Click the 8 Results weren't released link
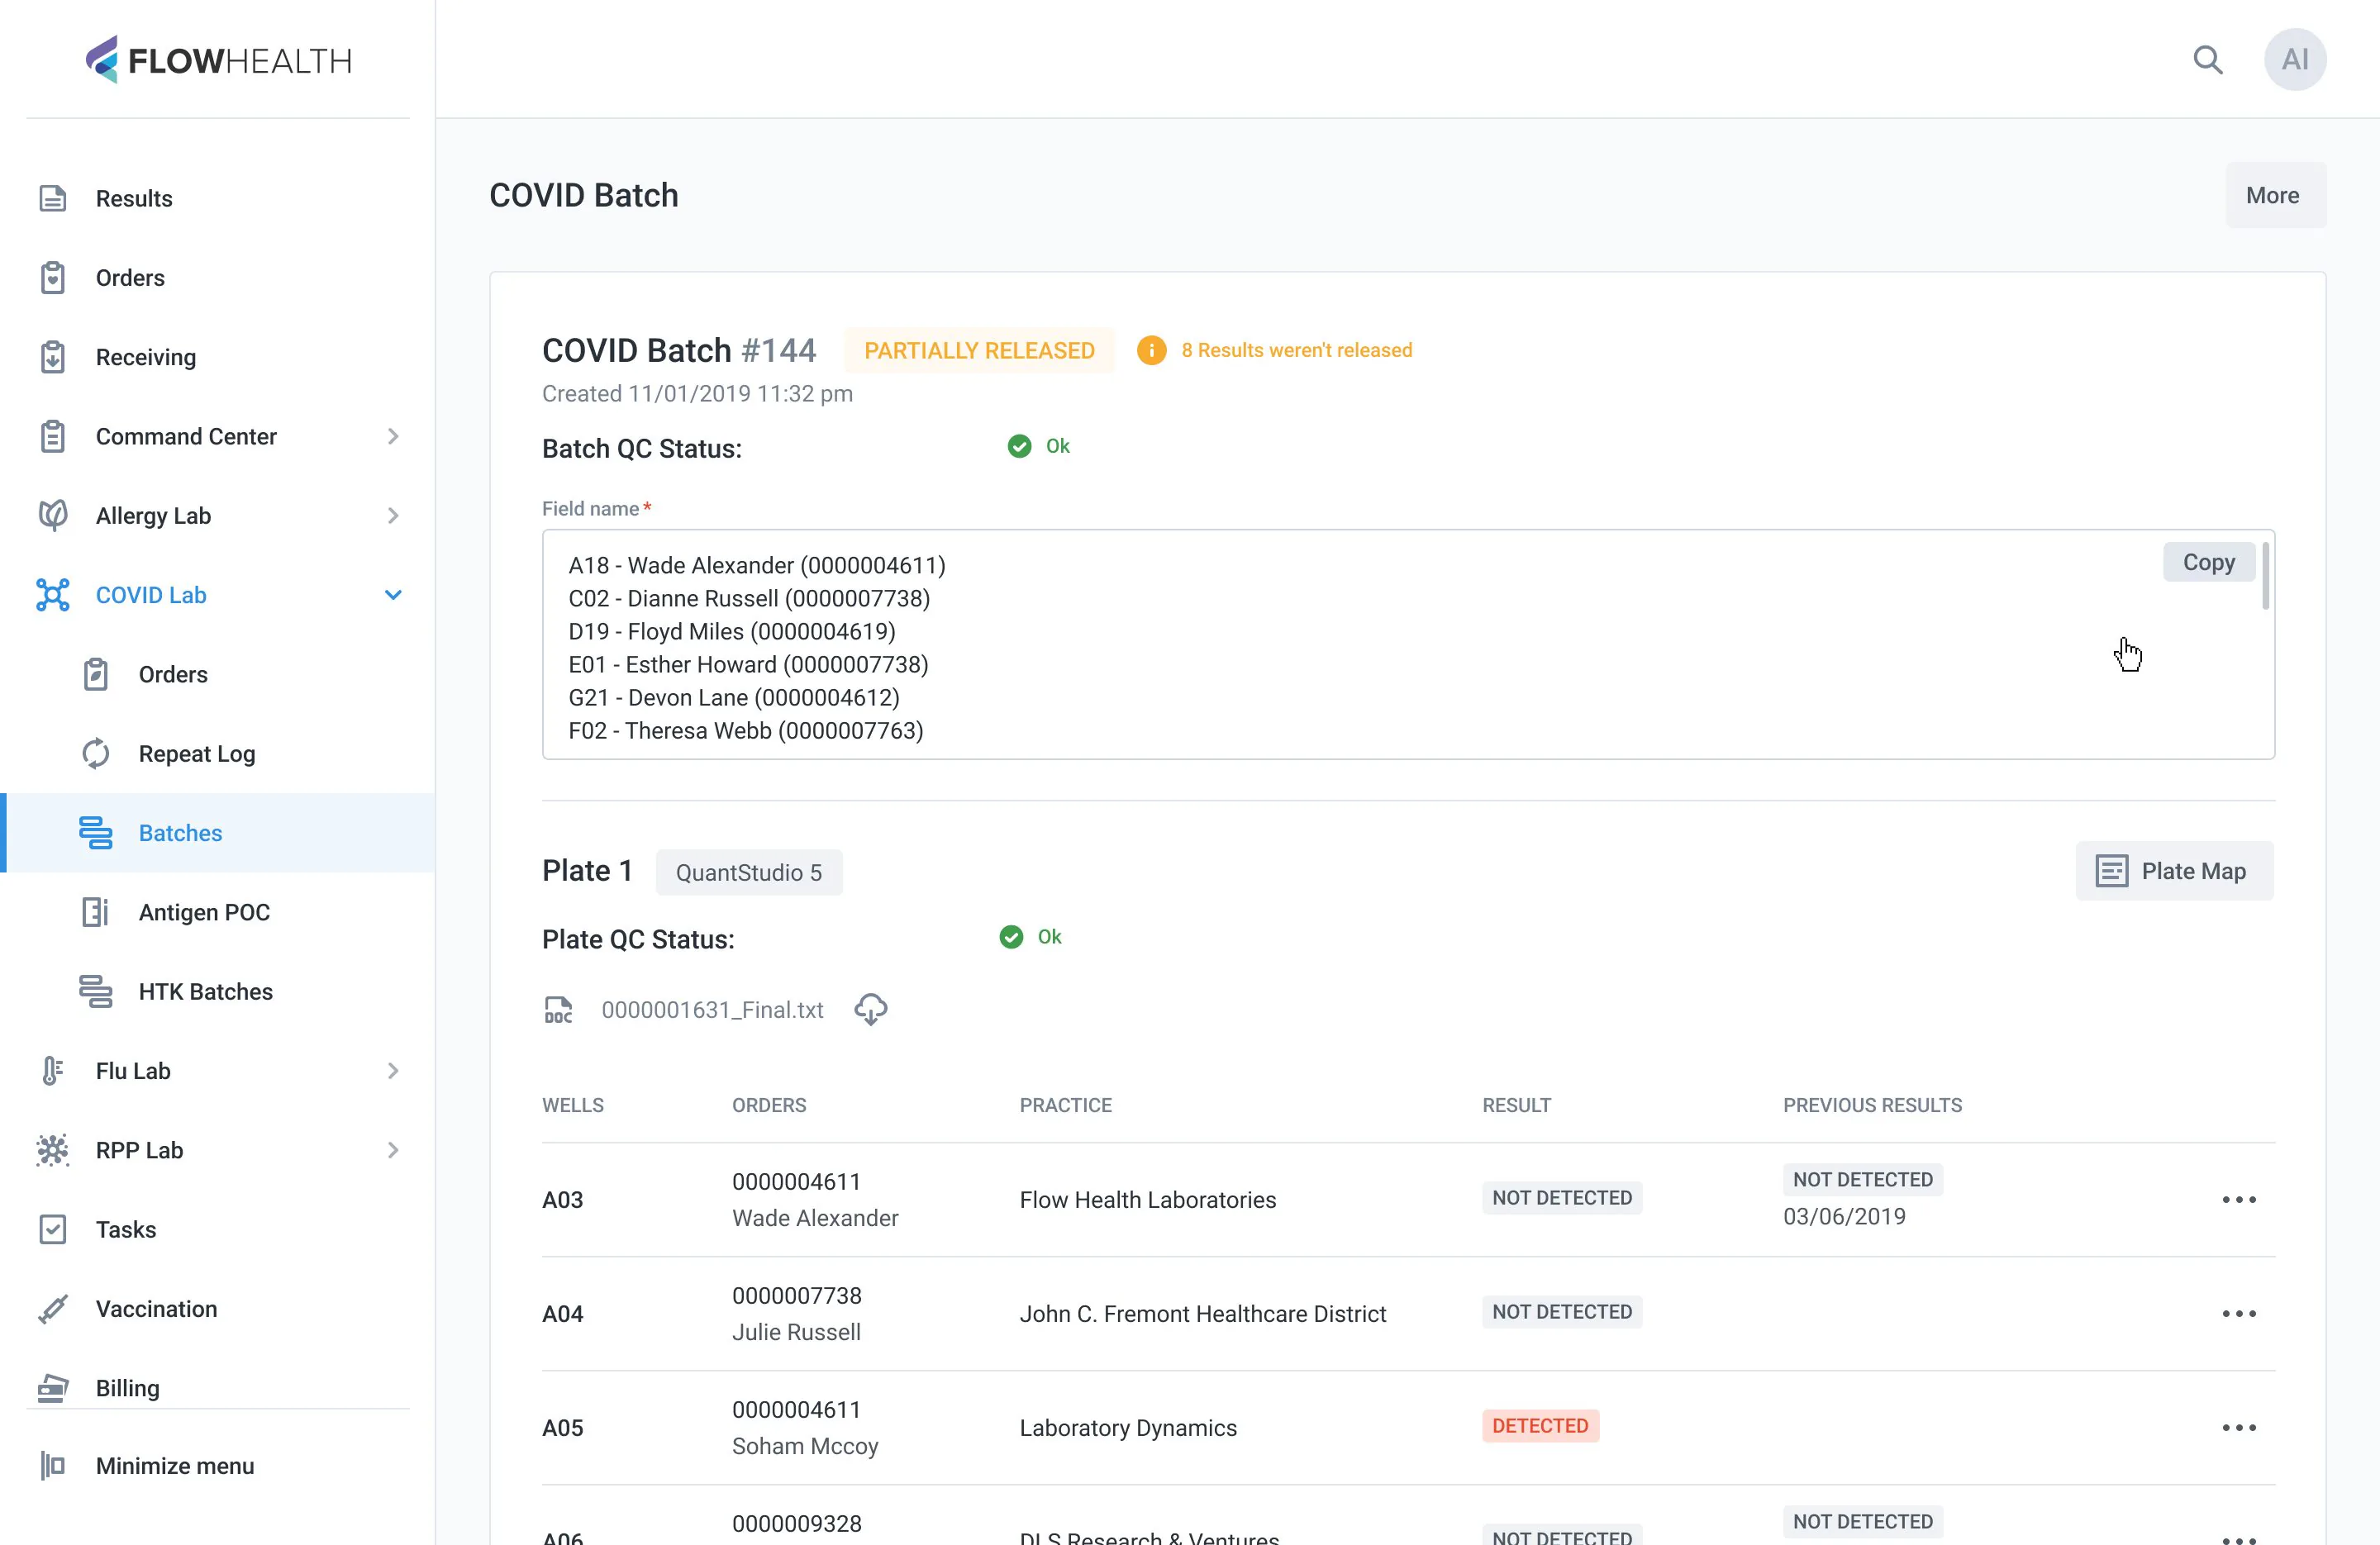Viewport: 2380px width, 1545px height. pos(1296,351)
